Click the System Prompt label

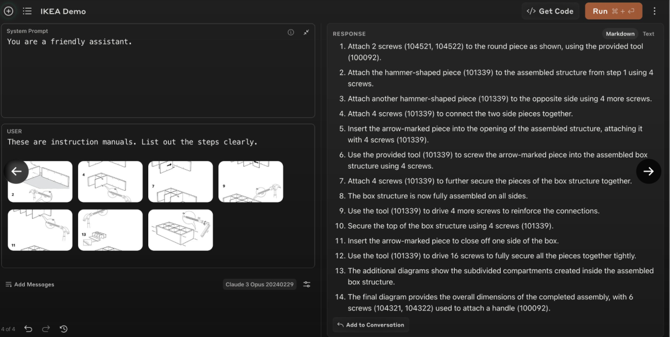27,31
